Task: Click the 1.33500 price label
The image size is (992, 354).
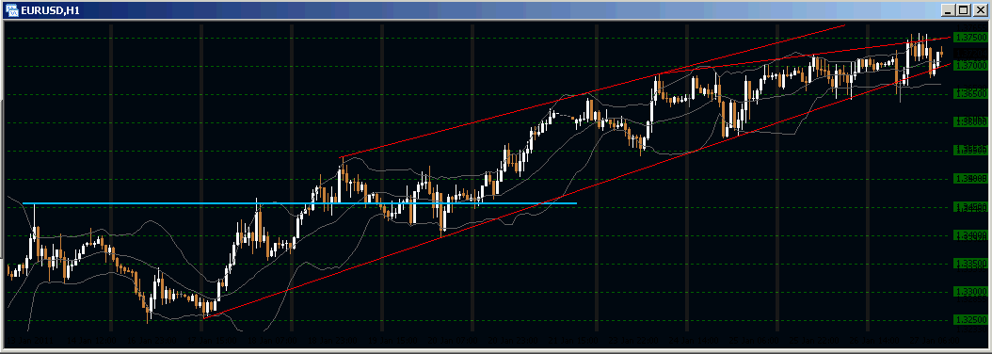Action: 969,263
